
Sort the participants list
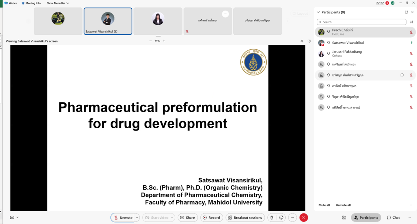pos(412,22)
